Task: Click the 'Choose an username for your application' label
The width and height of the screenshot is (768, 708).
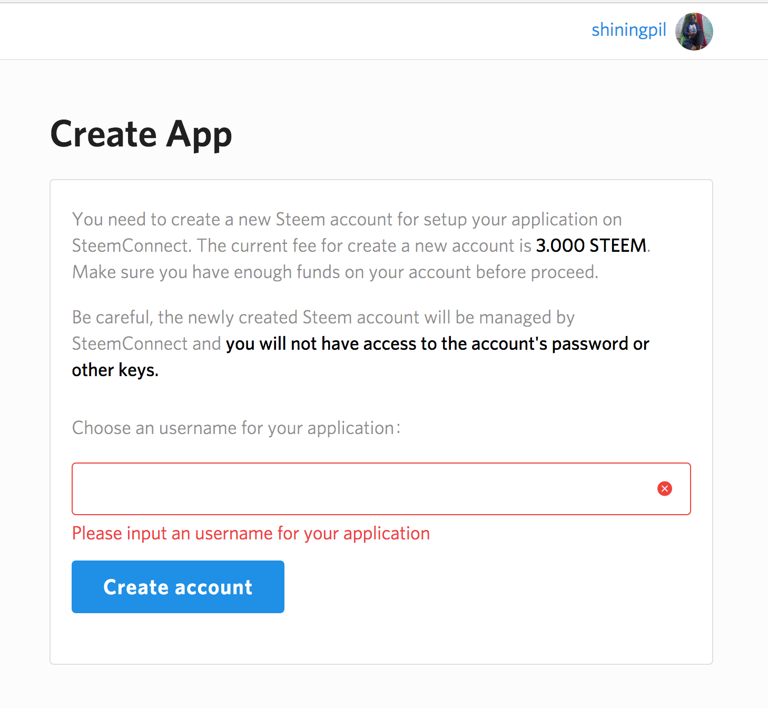Action: (x=235, y=428)
